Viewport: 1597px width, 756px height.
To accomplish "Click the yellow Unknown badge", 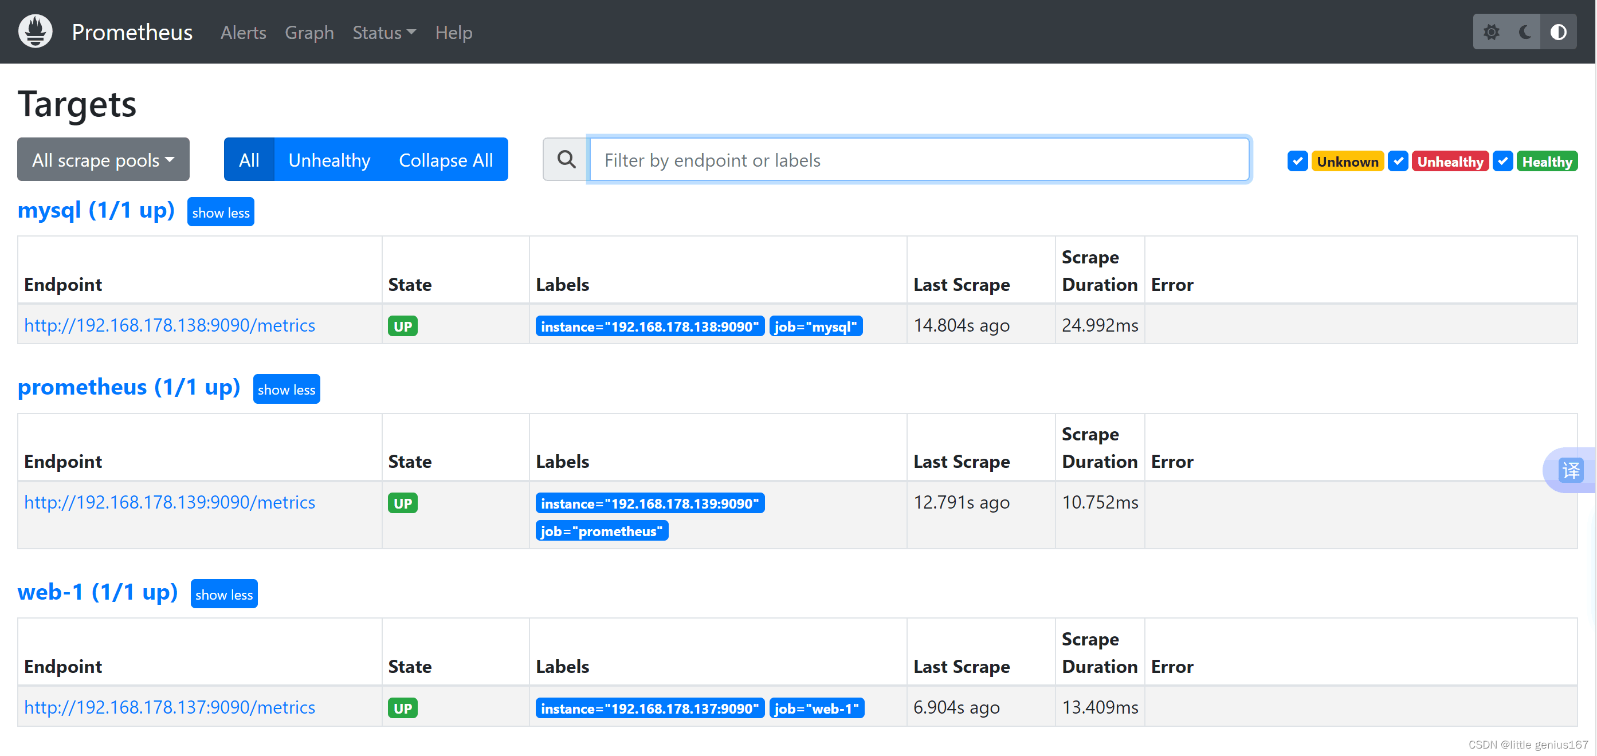I will [1348, 162].
